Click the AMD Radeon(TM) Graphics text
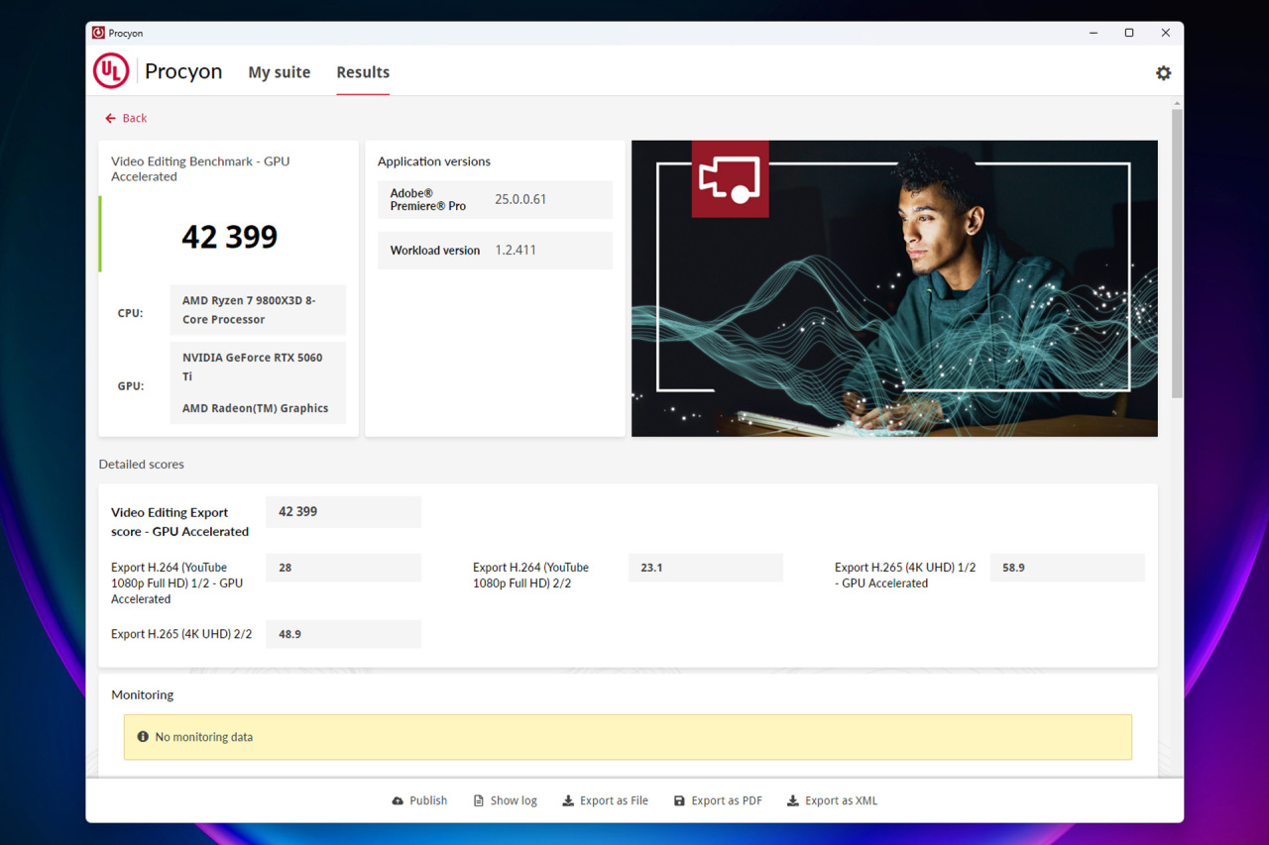This screenshot has width=1269, height=845. [x=255, y=408]
